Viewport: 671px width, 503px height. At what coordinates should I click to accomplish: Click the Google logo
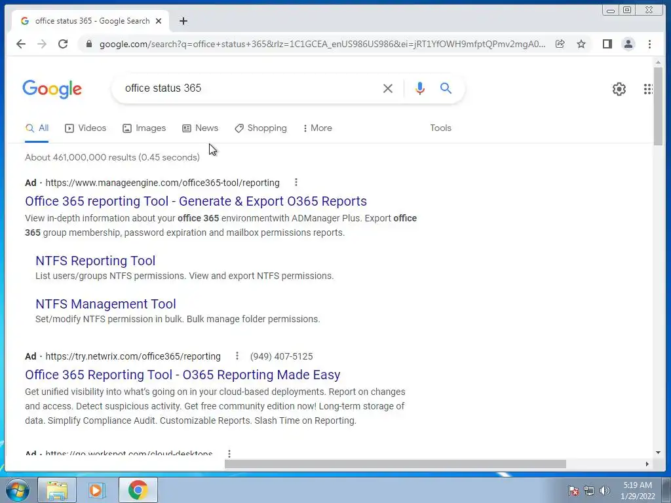tap(52, 88)
